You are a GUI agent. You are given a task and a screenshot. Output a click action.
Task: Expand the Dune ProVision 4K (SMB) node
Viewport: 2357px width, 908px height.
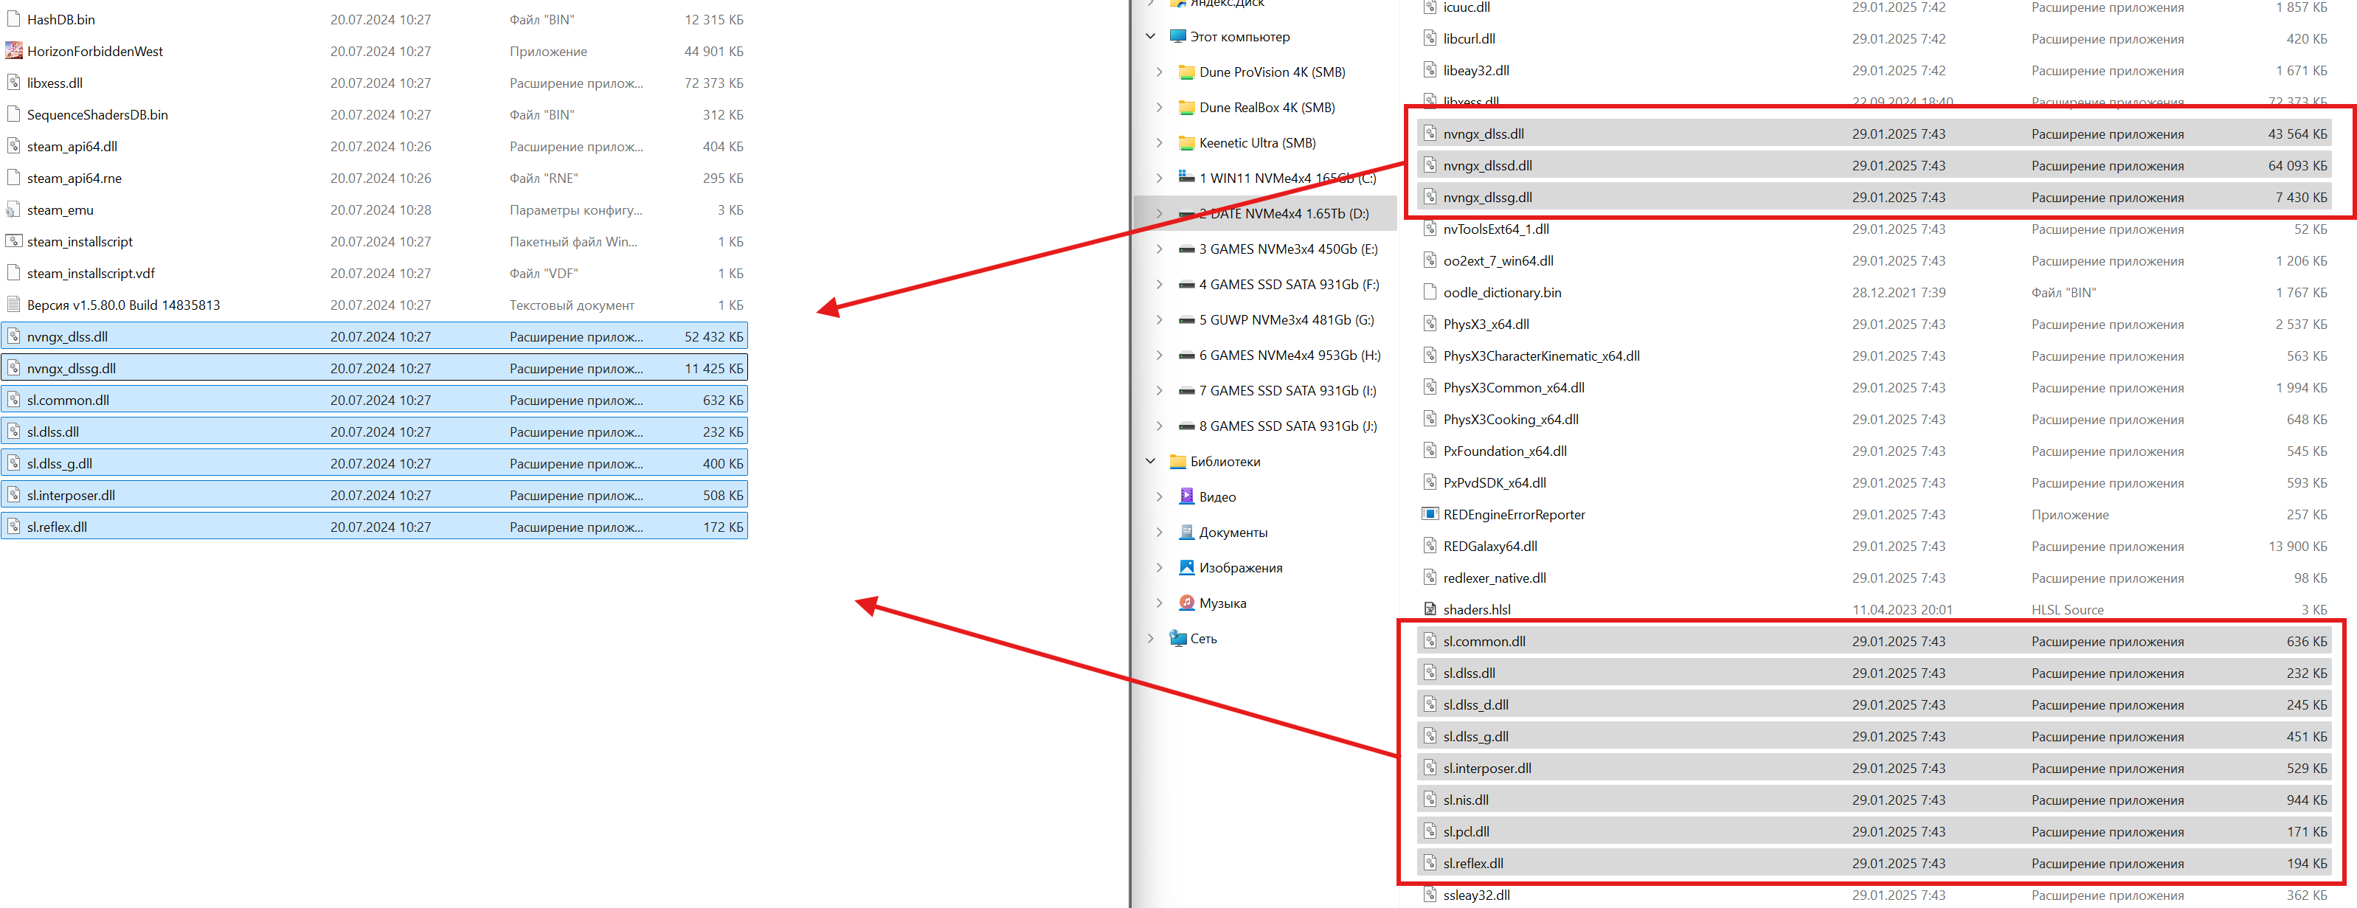pos(1159,72)
